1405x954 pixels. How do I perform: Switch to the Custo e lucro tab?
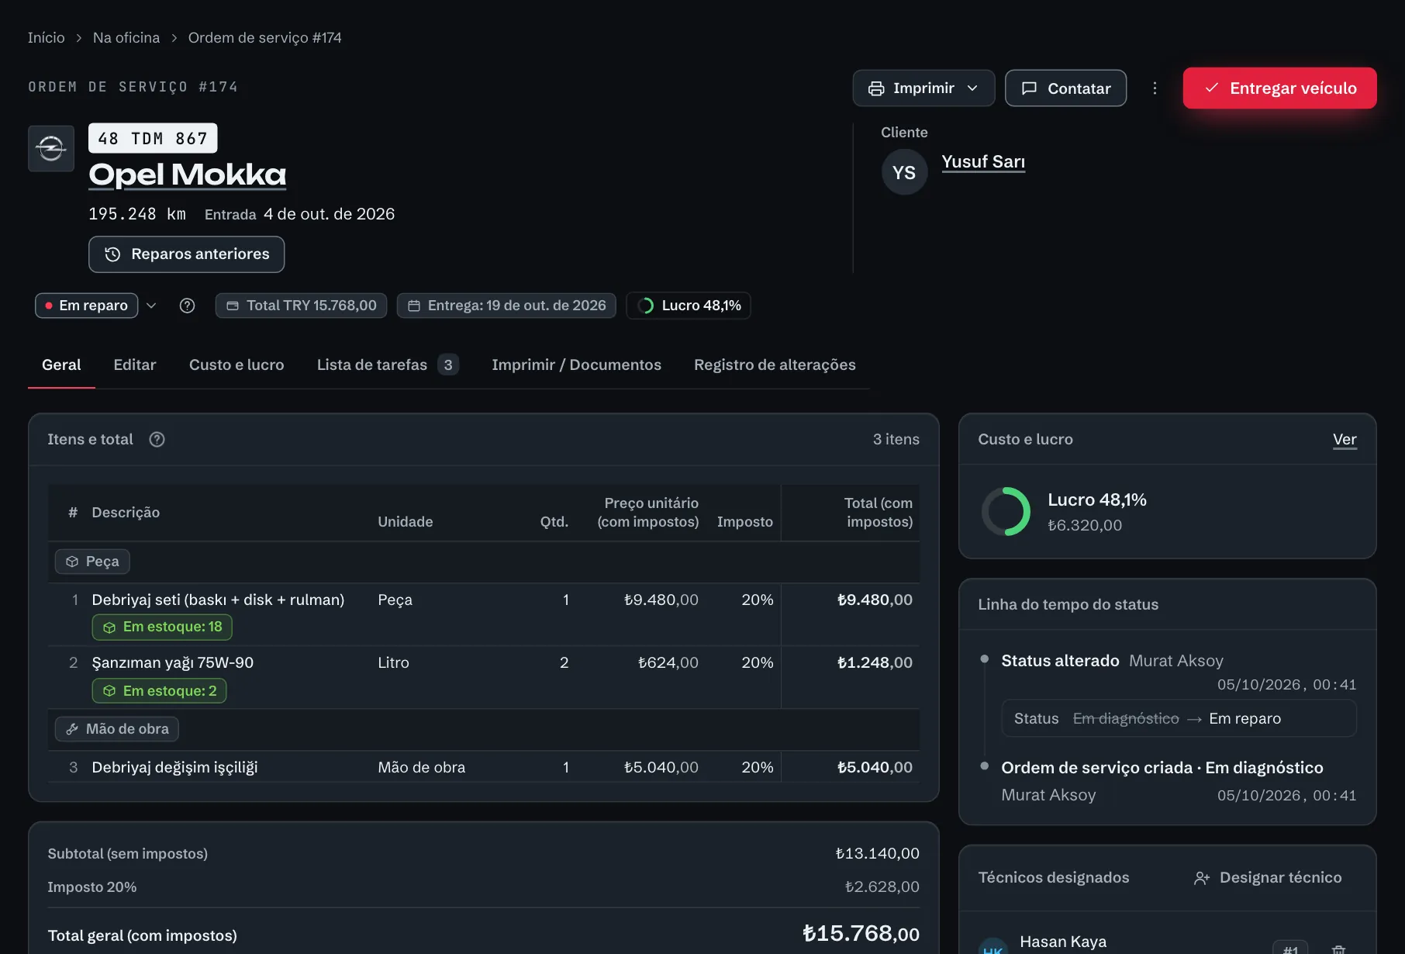click(x=236, y=365)
